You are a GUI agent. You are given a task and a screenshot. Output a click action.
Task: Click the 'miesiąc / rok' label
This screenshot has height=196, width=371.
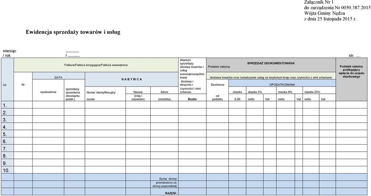tap(9, 53)
